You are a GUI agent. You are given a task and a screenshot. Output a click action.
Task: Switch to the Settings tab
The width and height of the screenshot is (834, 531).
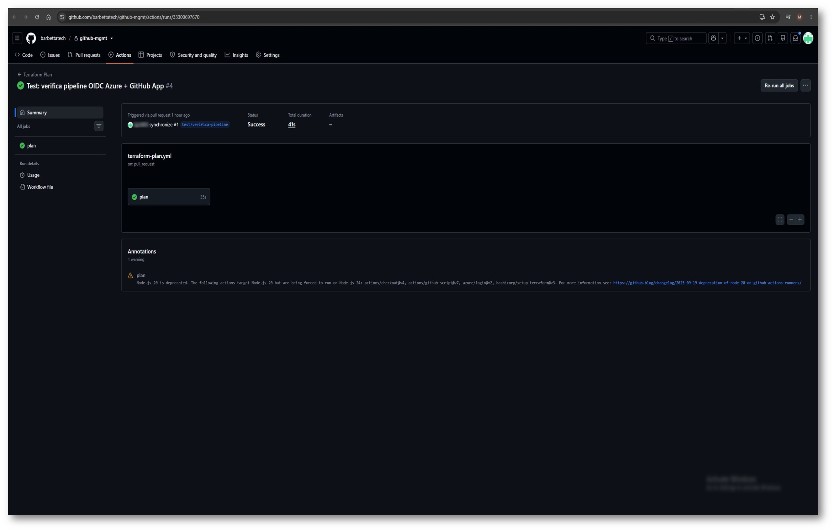coord(268,55)
